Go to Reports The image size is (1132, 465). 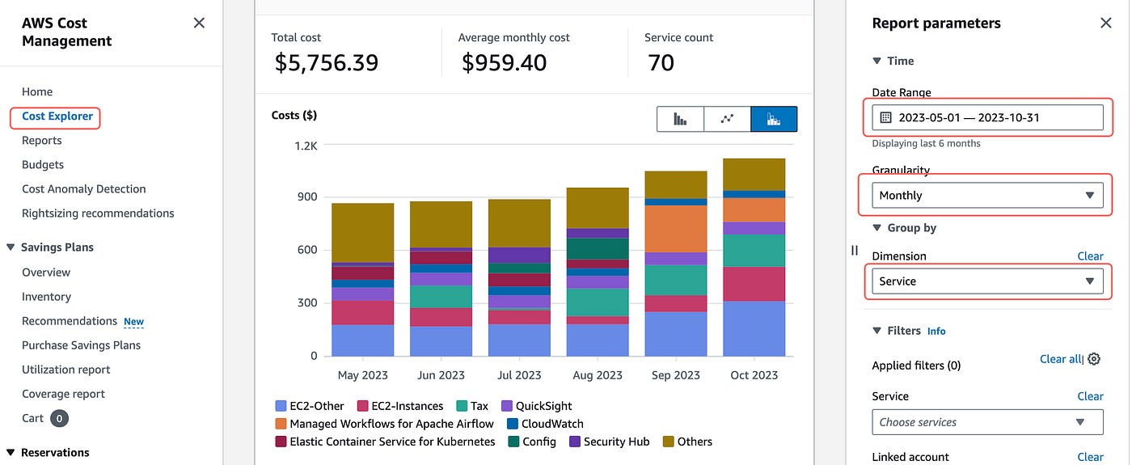pyautogui.click(x=42, y=141)
